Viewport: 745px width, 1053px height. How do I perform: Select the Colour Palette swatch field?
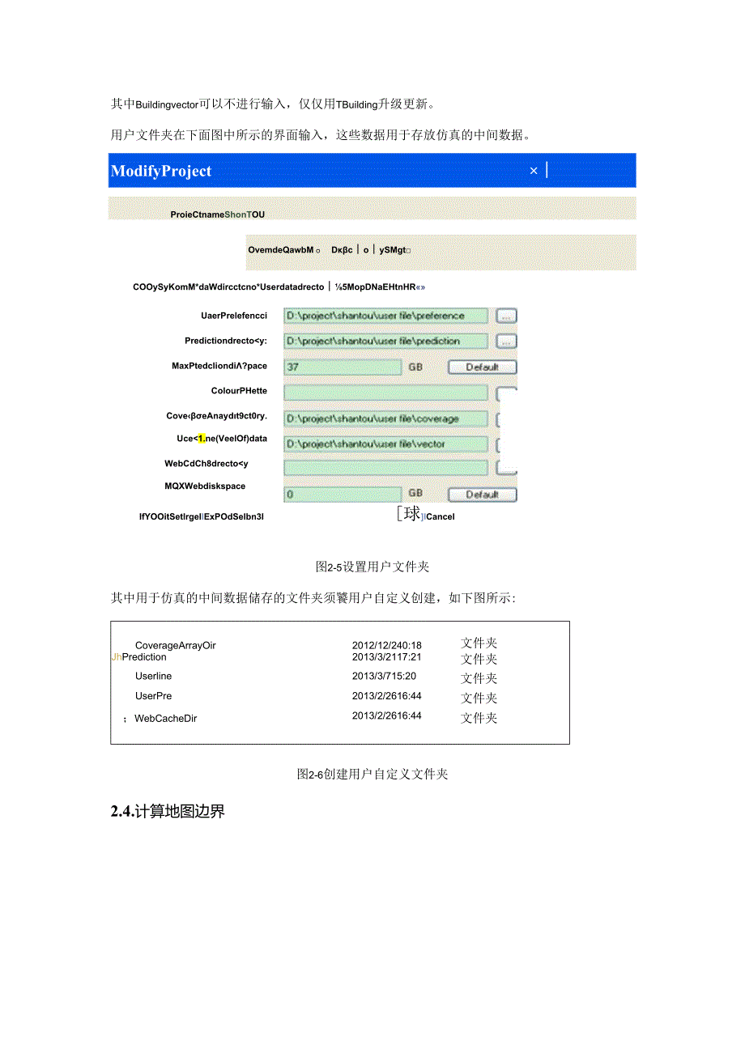tap(385, 393)
